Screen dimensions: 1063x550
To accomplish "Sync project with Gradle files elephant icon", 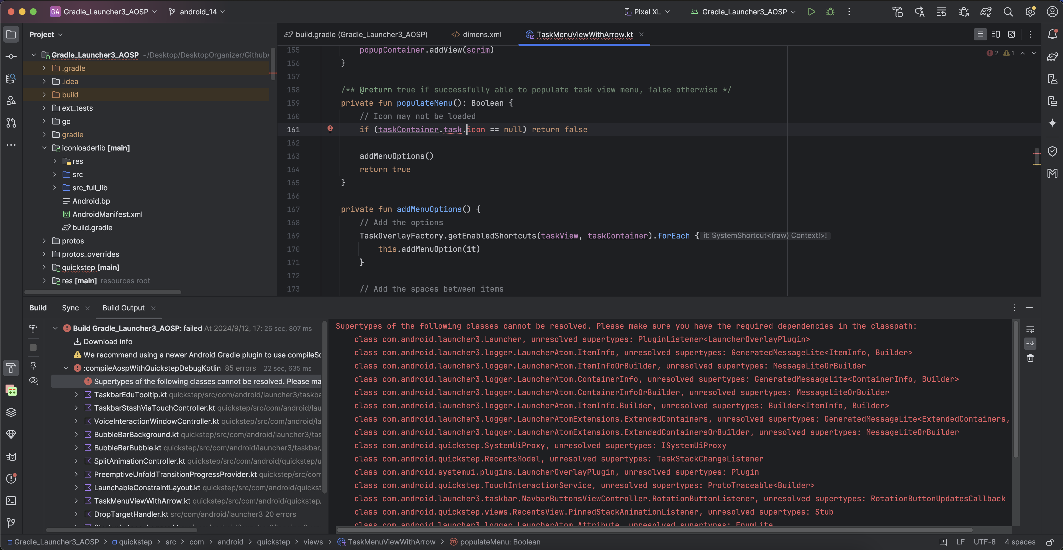I will pos(986,12).
